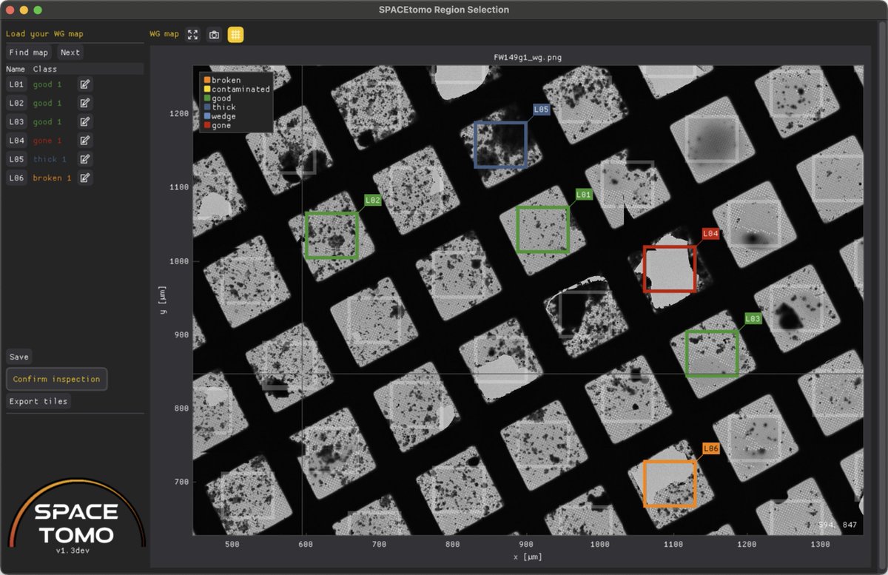
Task: Click the Next button
Action: [70, 53]
